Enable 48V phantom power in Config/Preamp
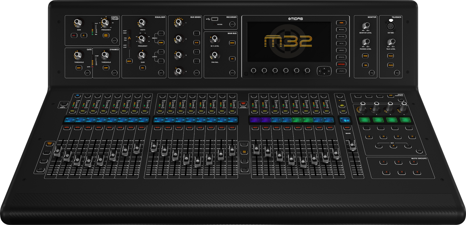This screenshot has height=225, width=466. point(74,35)
